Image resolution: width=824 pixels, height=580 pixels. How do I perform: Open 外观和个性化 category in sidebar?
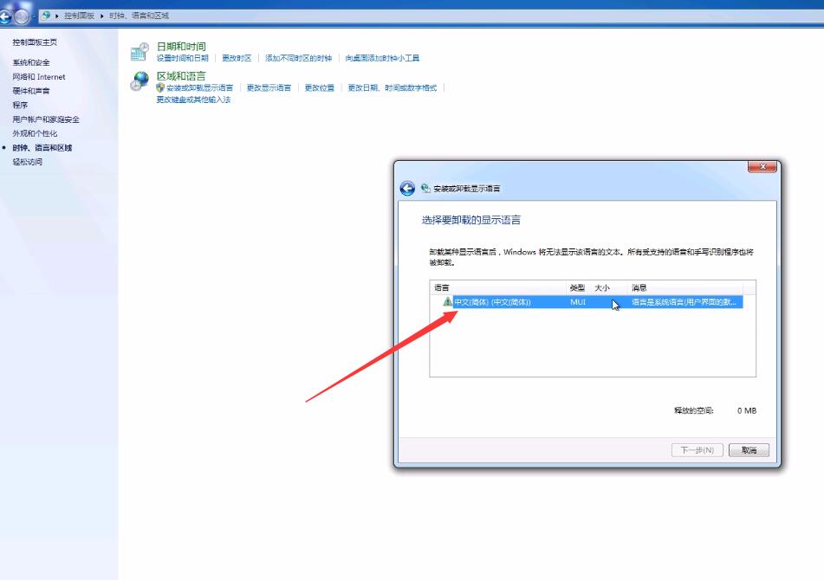click(x=35, y=133)
